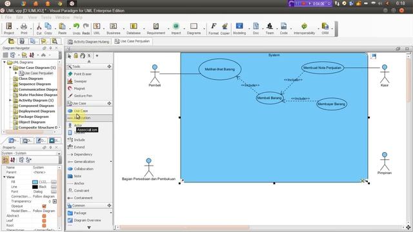Screen dimensions: 413x232
Task: Select the Constraint tool
Action: [89, 191]
